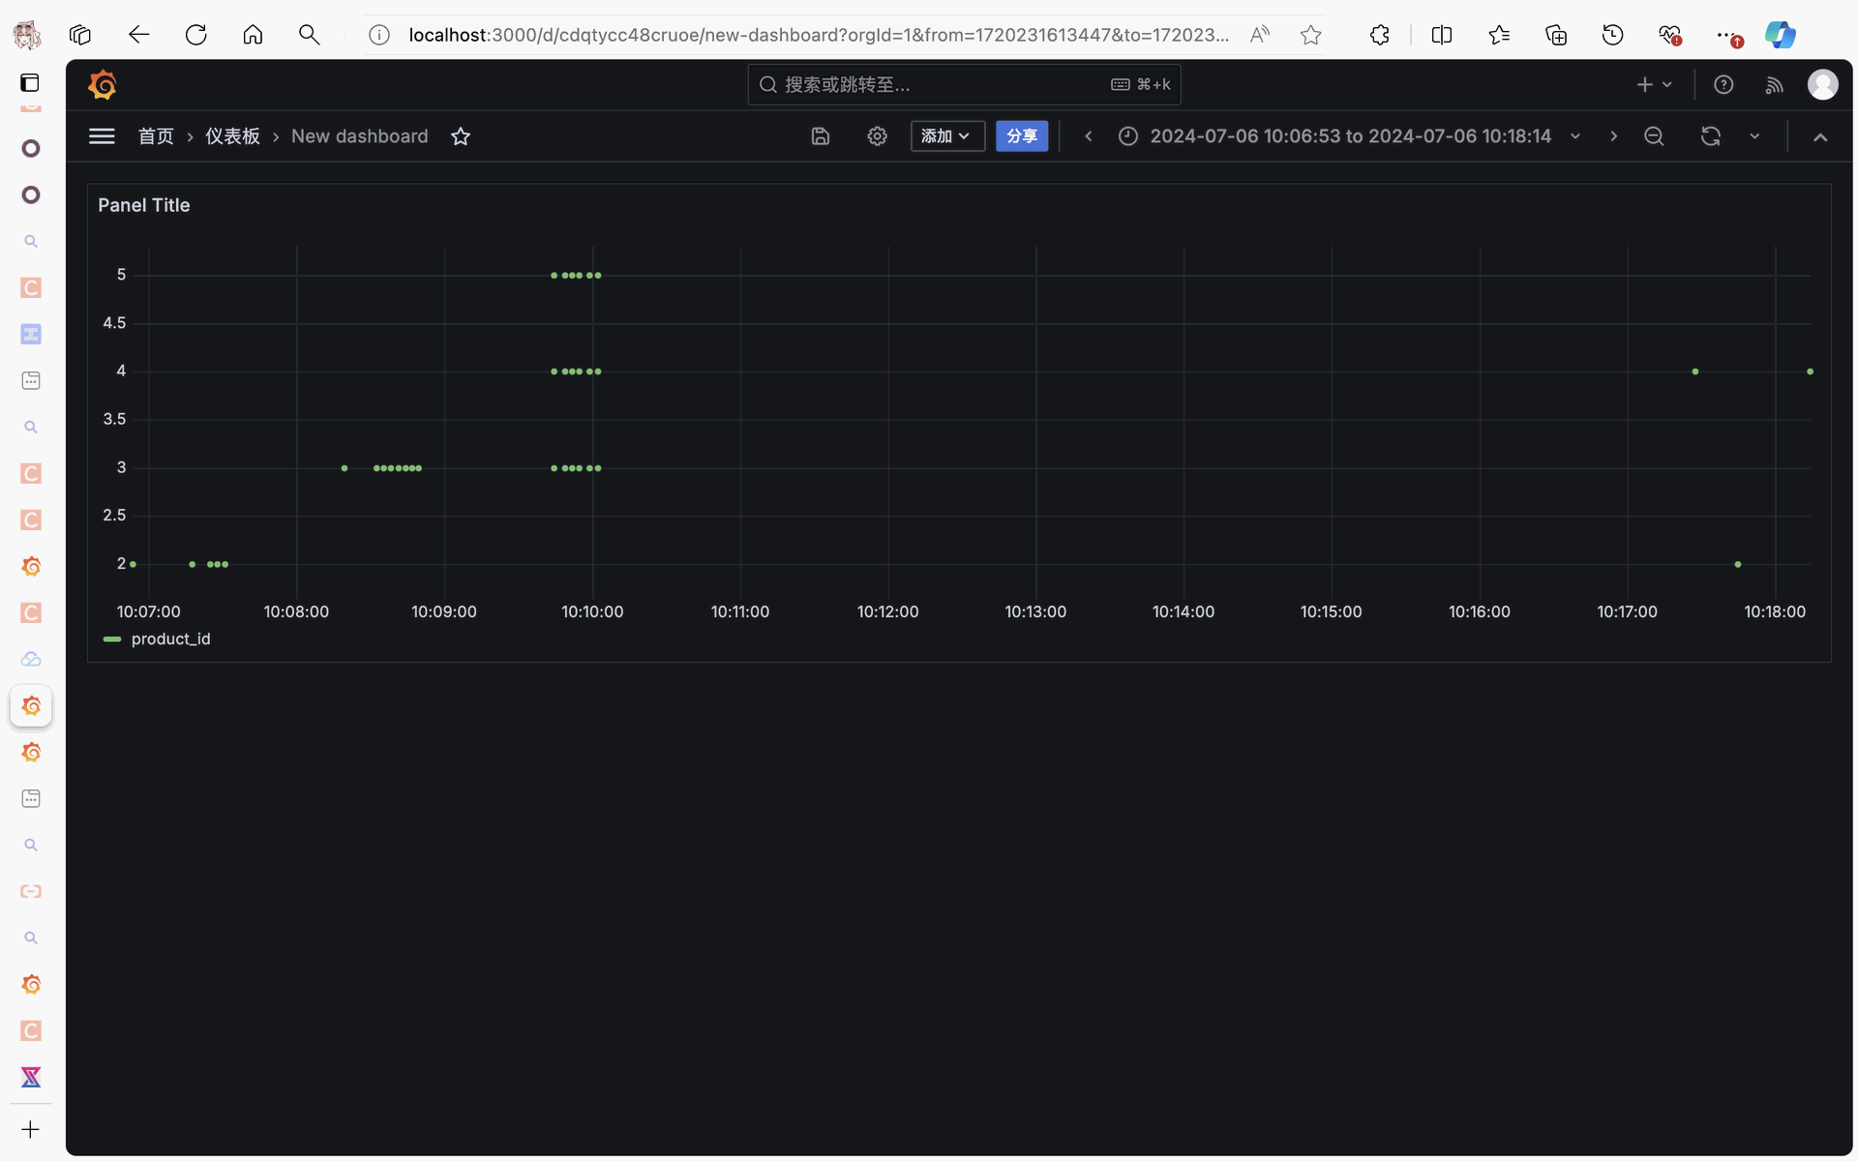
Task: Select the active Grafana vertical tab
Action: [x=31, y=706]
